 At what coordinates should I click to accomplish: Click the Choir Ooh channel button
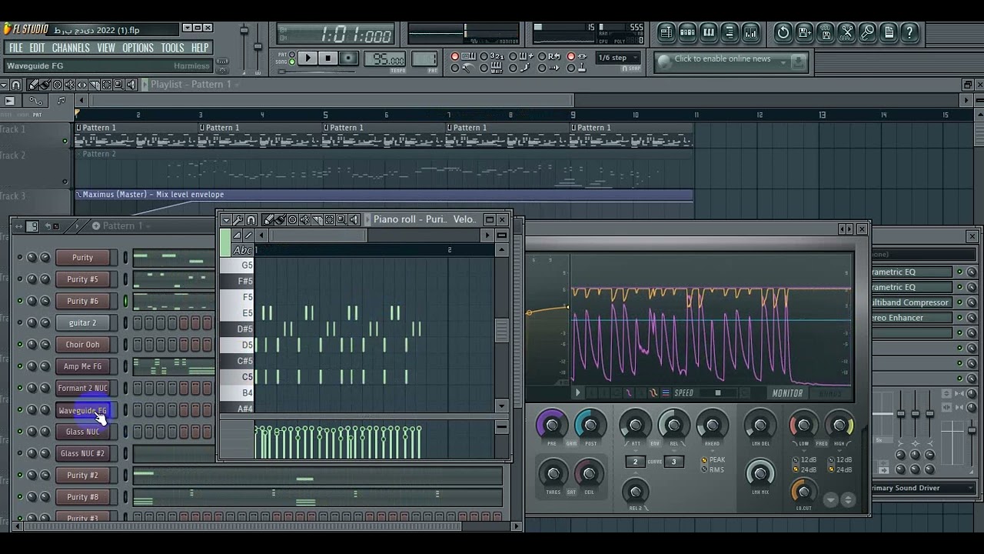click(82, 345)
